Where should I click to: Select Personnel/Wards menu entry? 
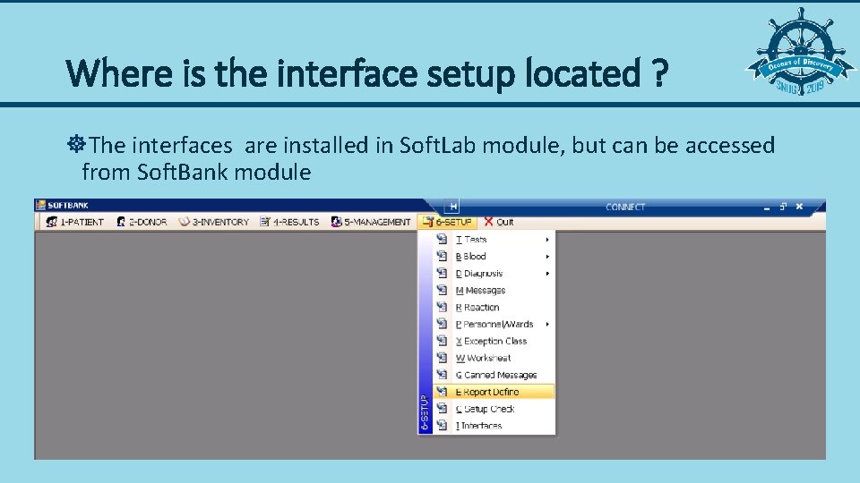click(494, 324)
